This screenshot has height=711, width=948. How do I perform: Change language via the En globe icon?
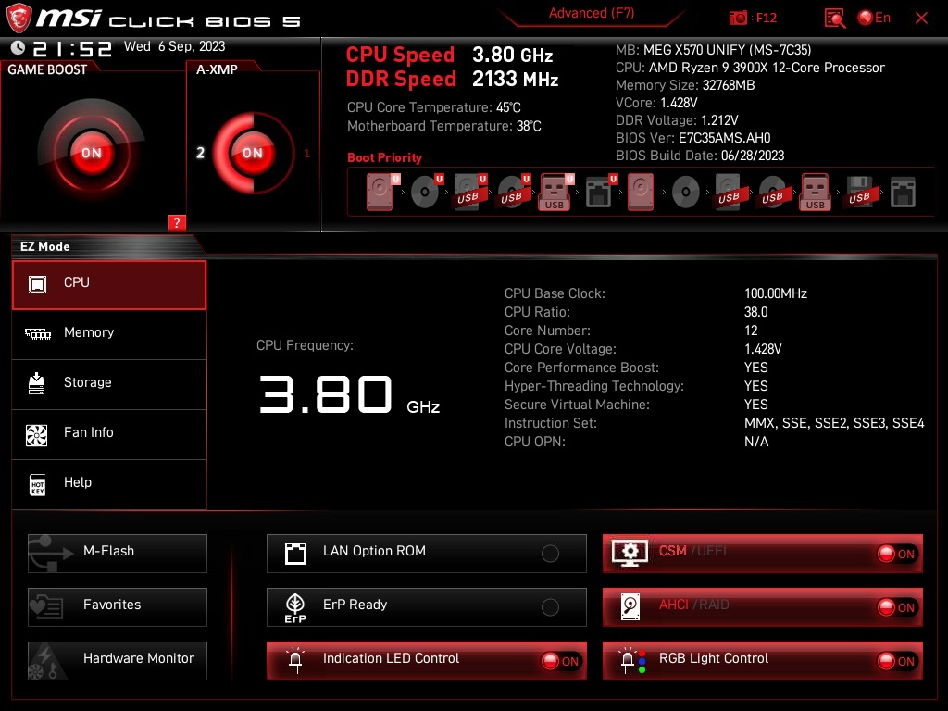pyautogui.click(x=874, y=19)
